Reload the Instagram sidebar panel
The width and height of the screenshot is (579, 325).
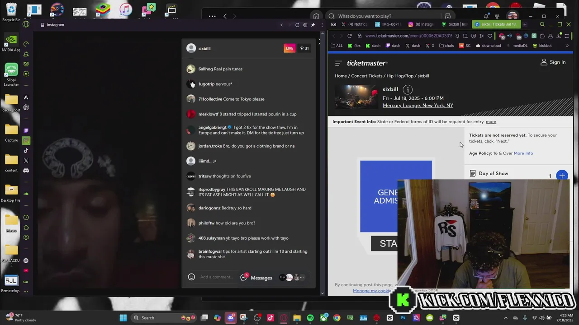click(x=297, y=25)
